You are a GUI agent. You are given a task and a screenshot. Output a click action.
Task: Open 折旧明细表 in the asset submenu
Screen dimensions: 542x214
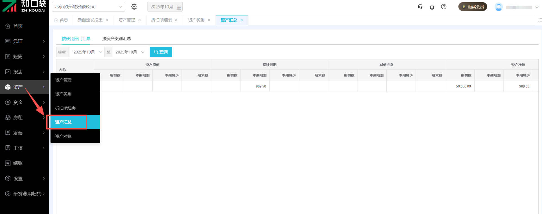click(65, 108)
